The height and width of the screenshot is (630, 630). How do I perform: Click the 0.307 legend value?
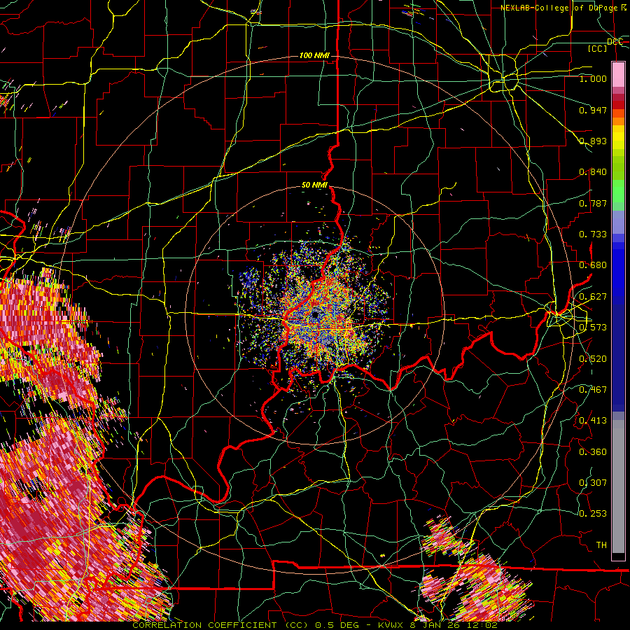pos(593,483)
